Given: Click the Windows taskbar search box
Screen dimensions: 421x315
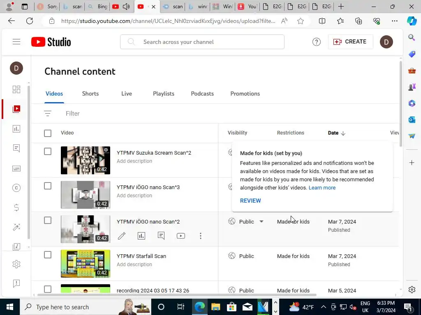Looking at the screenshot, I should (x=86, y=307).
